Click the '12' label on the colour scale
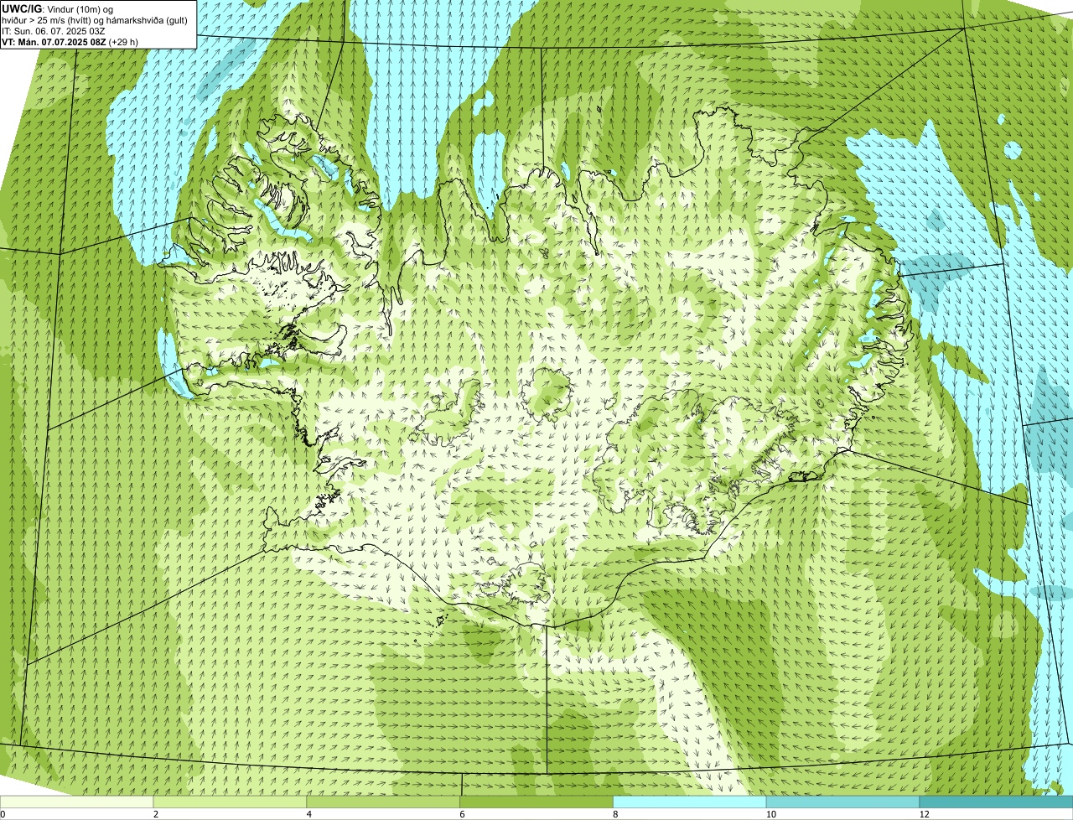 click(x=924, y=814)
